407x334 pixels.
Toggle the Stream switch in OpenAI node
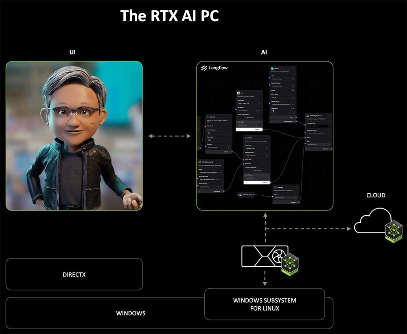point(293,91)
